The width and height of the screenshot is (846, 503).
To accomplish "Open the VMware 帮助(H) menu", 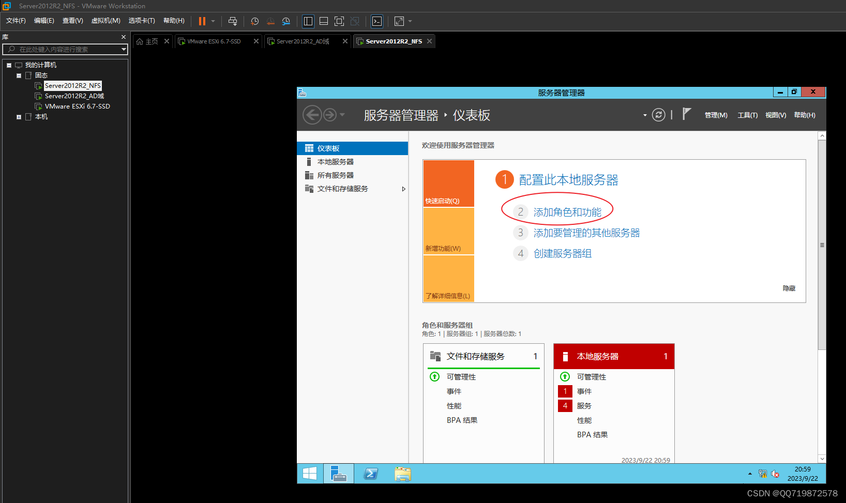I will [174, 21].
